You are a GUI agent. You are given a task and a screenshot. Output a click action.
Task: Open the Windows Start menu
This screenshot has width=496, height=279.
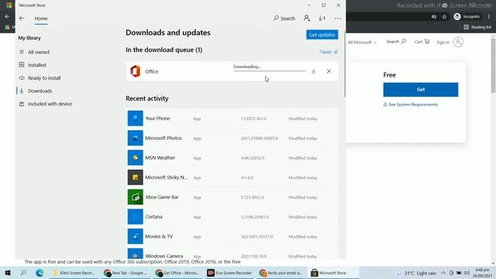[8, 273]
